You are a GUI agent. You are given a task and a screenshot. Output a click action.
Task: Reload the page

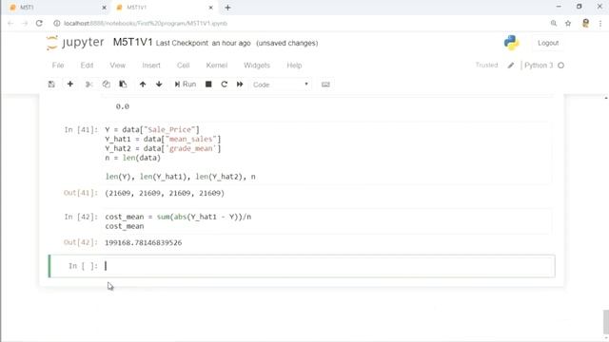[39, 23]
